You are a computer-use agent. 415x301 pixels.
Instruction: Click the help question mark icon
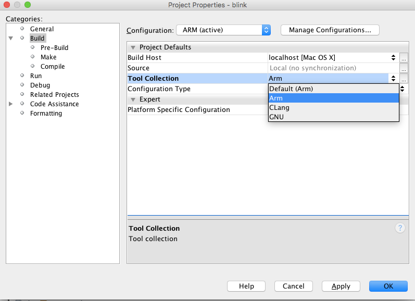pyautogui.click(x=400, y=228)
